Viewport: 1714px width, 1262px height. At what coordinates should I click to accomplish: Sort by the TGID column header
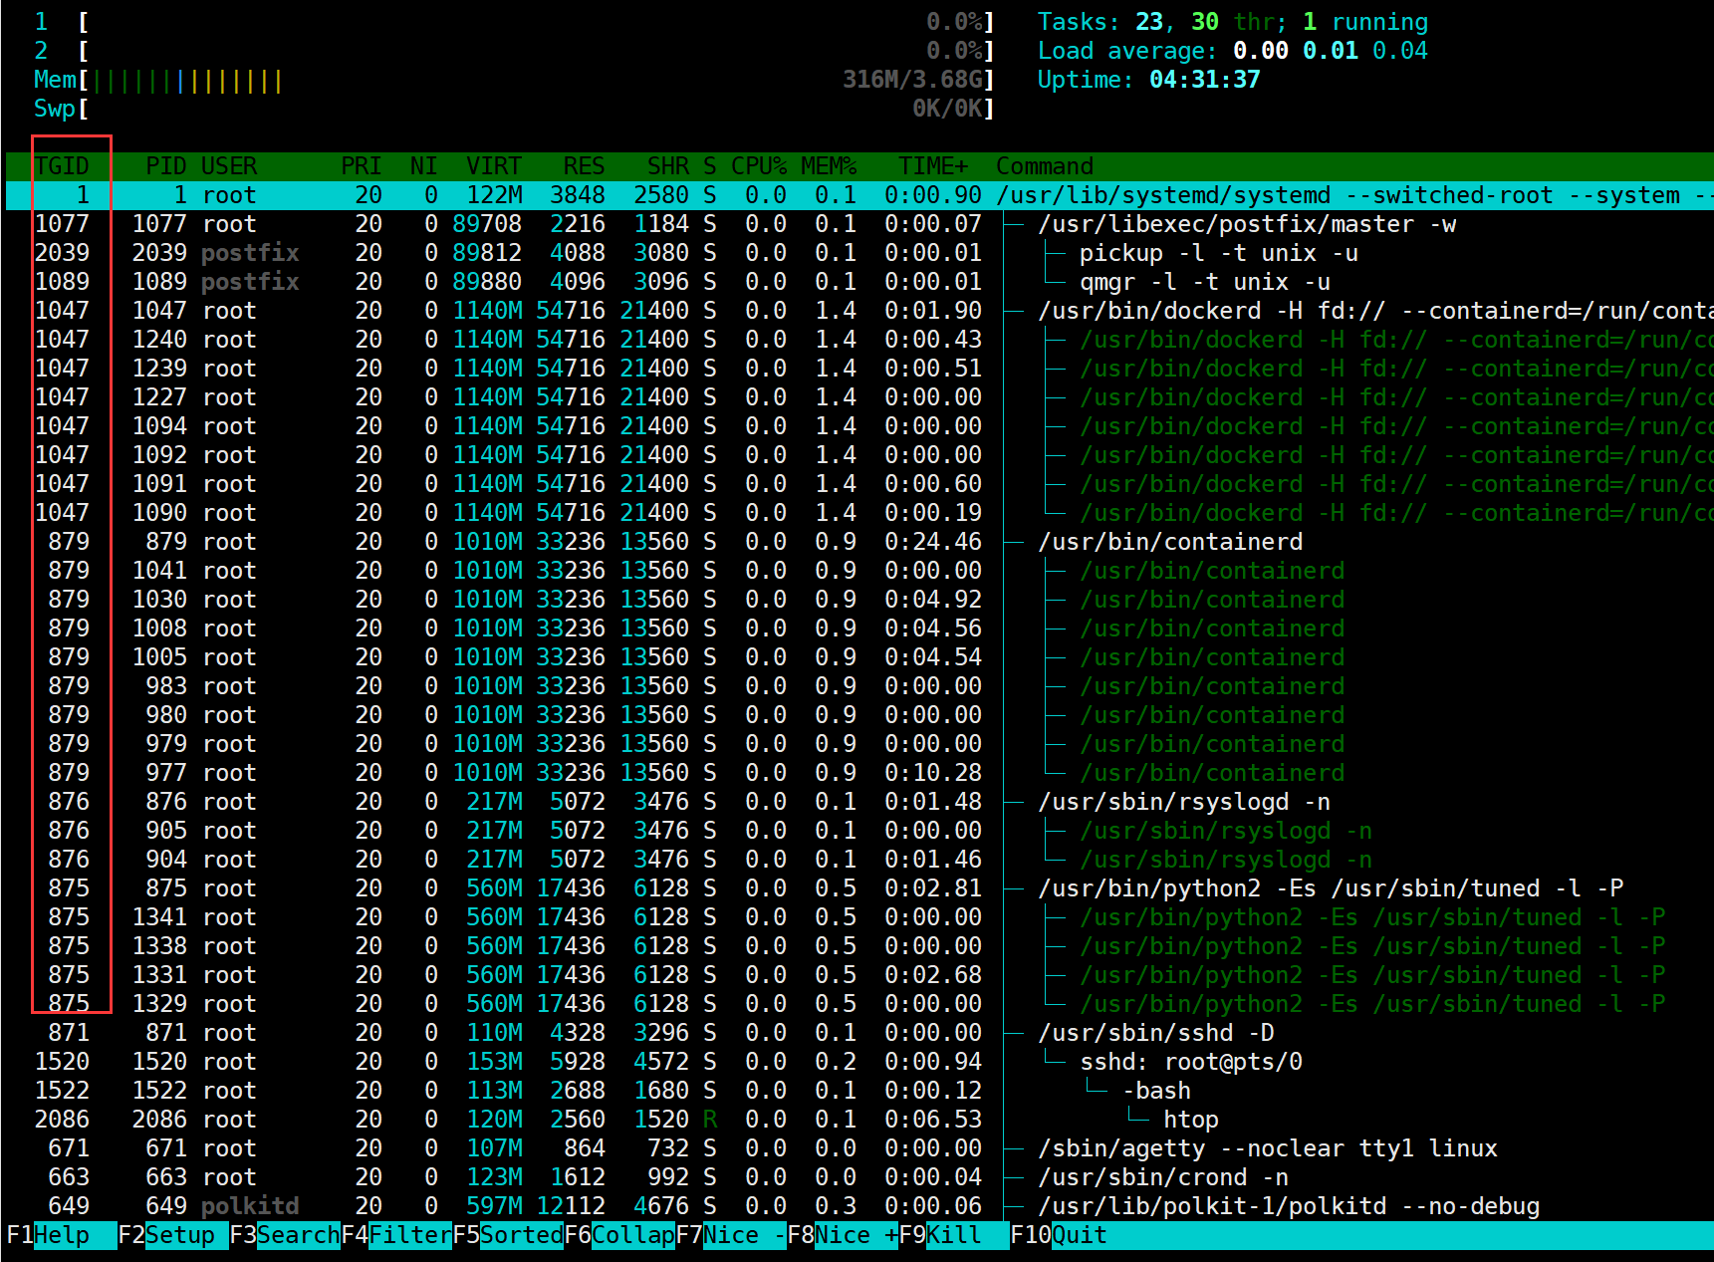(x=62, y=166)
